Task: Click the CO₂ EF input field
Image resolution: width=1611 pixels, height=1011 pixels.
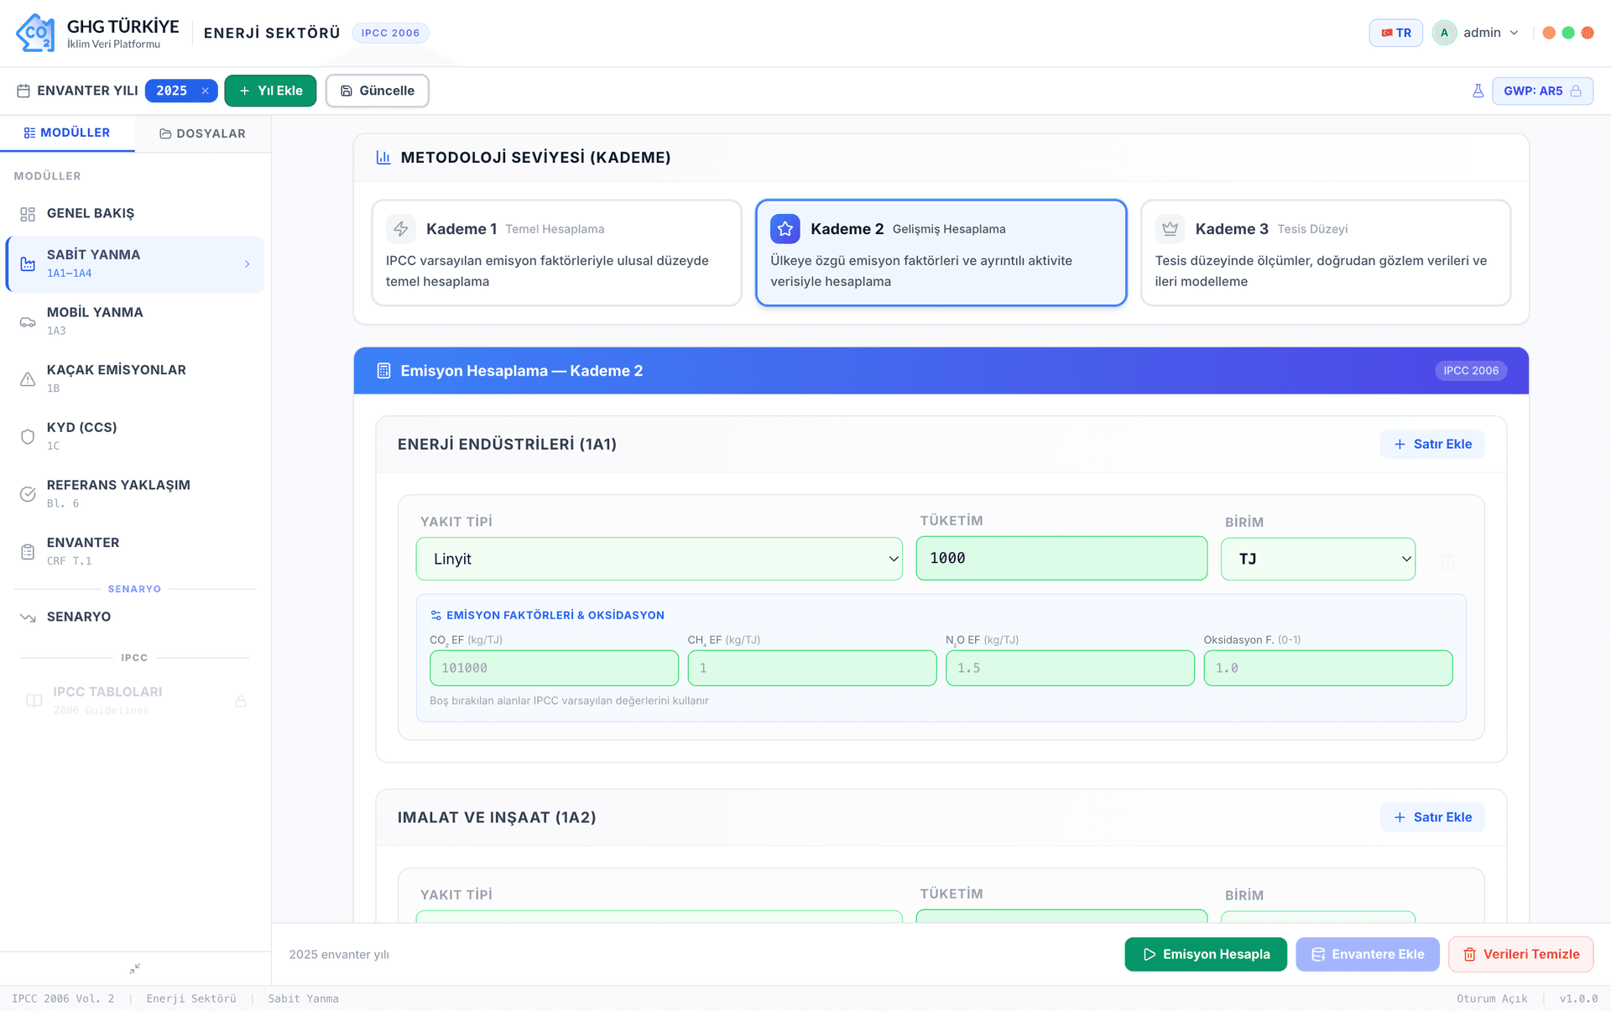Action: click(554, 669)
